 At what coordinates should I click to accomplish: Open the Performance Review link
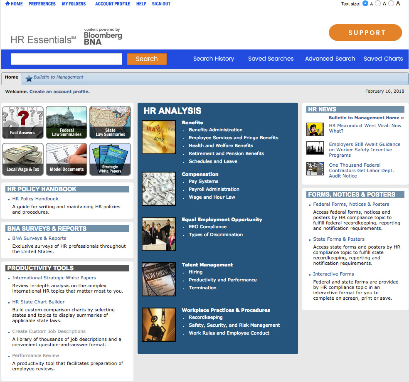(35, 355)
